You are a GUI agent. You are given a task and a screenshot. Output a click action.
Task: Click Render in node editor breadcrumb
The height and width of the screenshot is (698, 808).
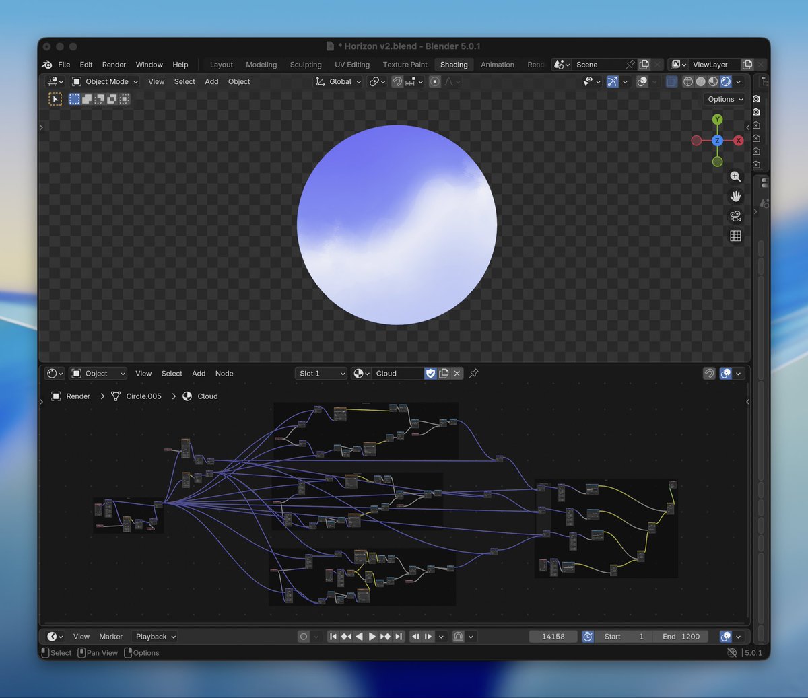point(78,396)
